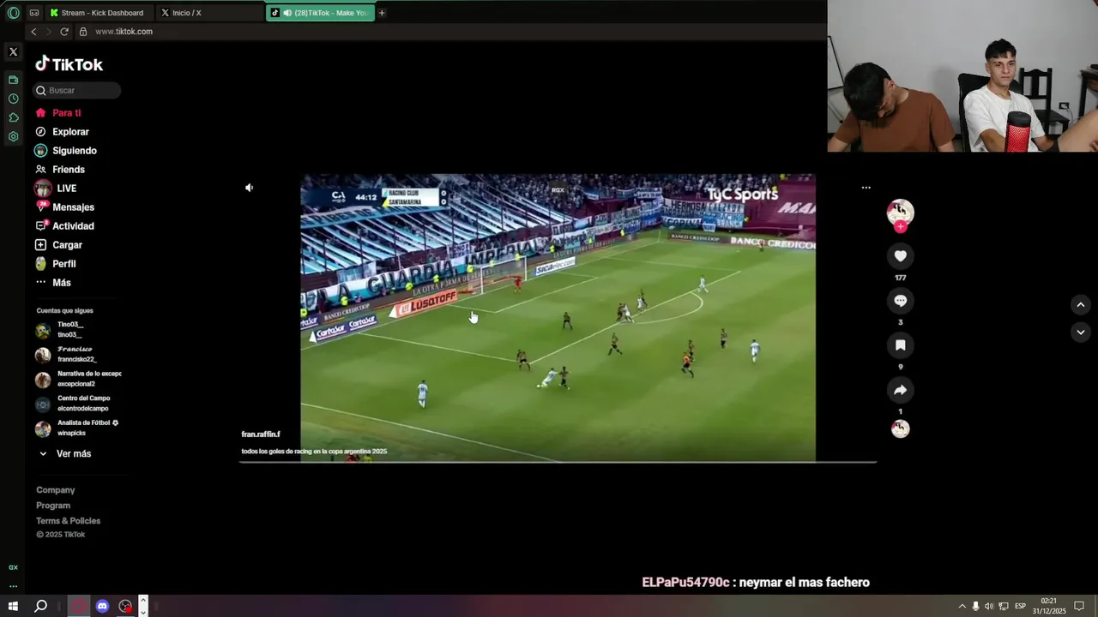Seek on the video progress bar
The image size is (1098, 617).
[558, 462]
